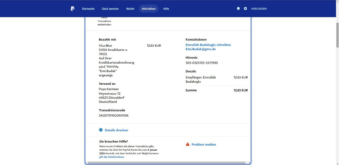Click the Details drucken link text
Image resolution: width=339 pixels, height=165 pixels.
point(116,130)
